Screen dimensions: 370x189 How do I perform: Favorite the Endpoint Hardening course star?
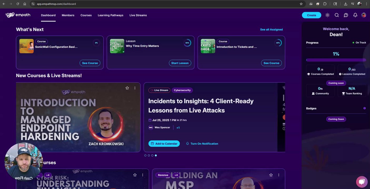tap(127, 88)
